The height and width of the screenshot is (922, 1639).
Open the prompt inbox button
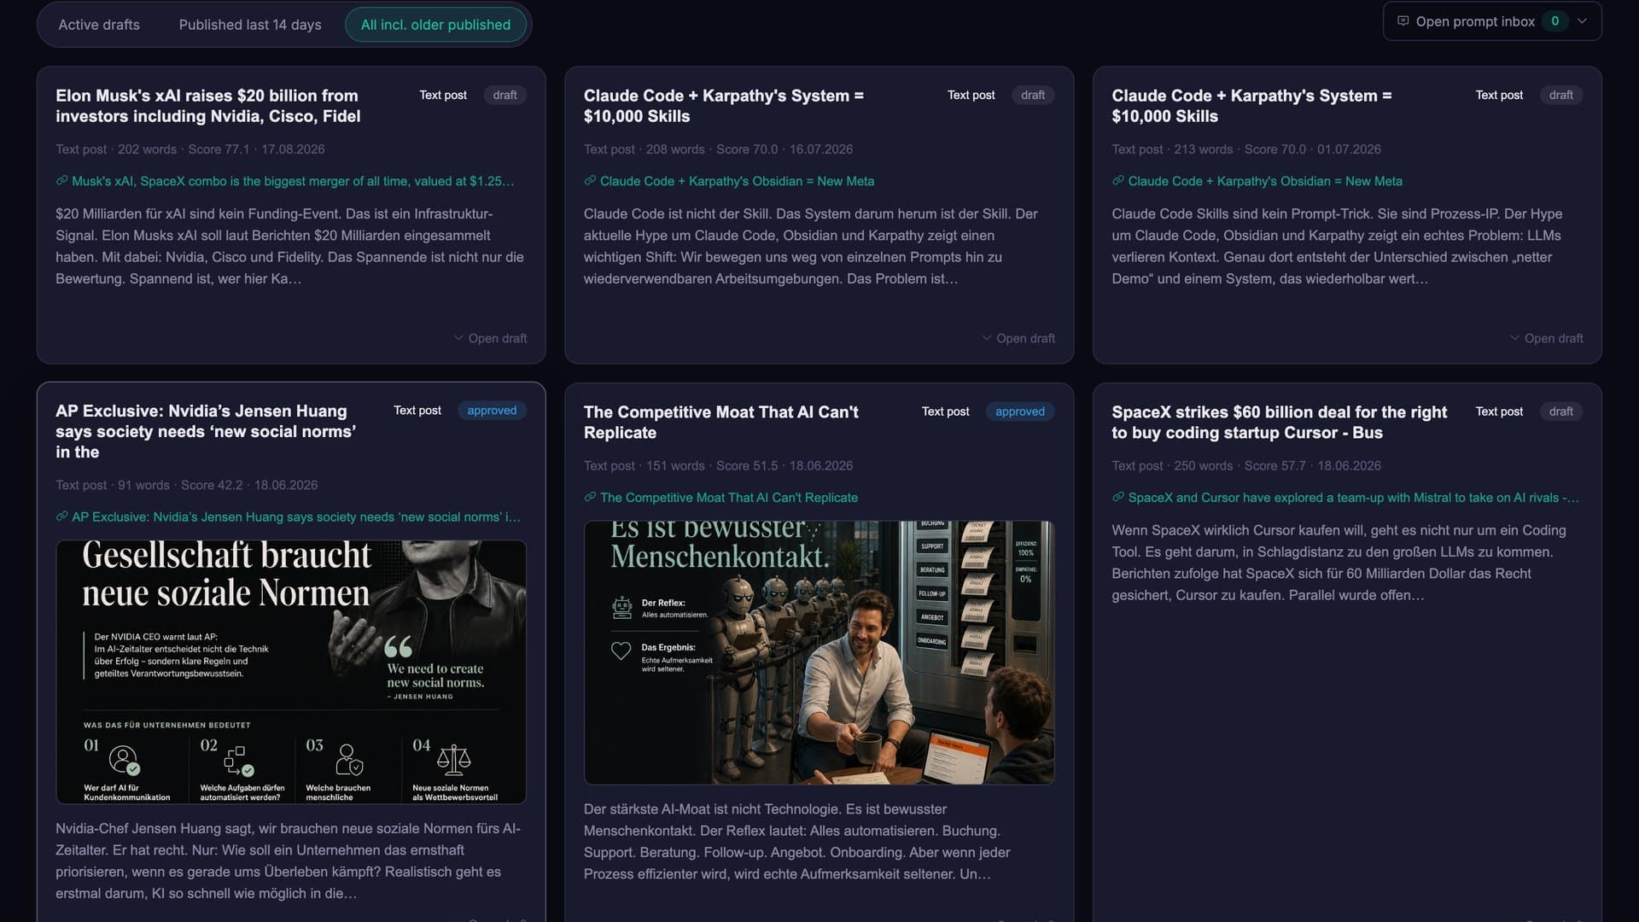click(1491, 21)
